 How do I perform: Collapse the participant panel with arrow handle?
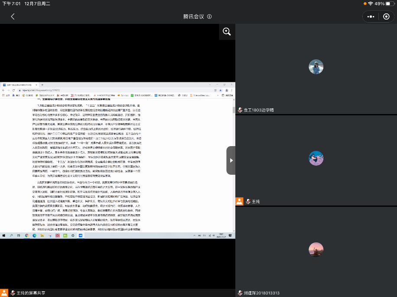point(231,160)
